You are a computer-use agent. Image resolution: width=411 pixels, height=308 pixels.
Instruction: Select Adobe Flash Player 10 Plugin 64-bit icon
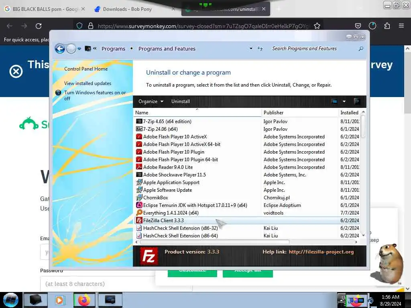(139, 160)
